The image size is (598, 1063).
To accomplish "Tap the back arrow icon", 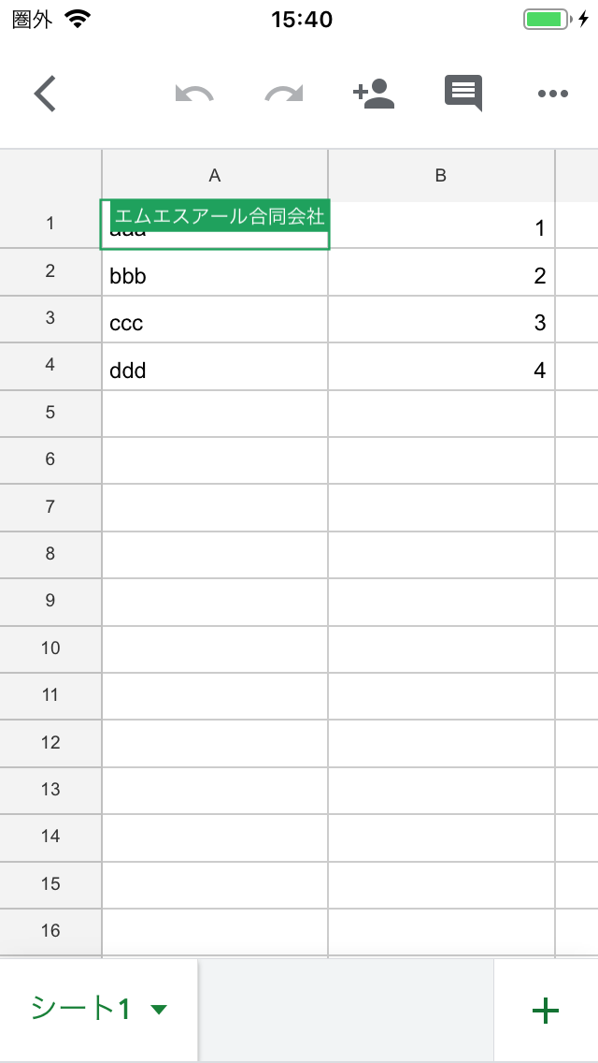I will 45,94.
